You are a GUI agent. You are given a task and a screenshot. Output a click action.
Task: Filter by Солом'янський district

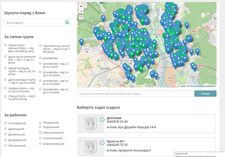[x=40, y=138]
